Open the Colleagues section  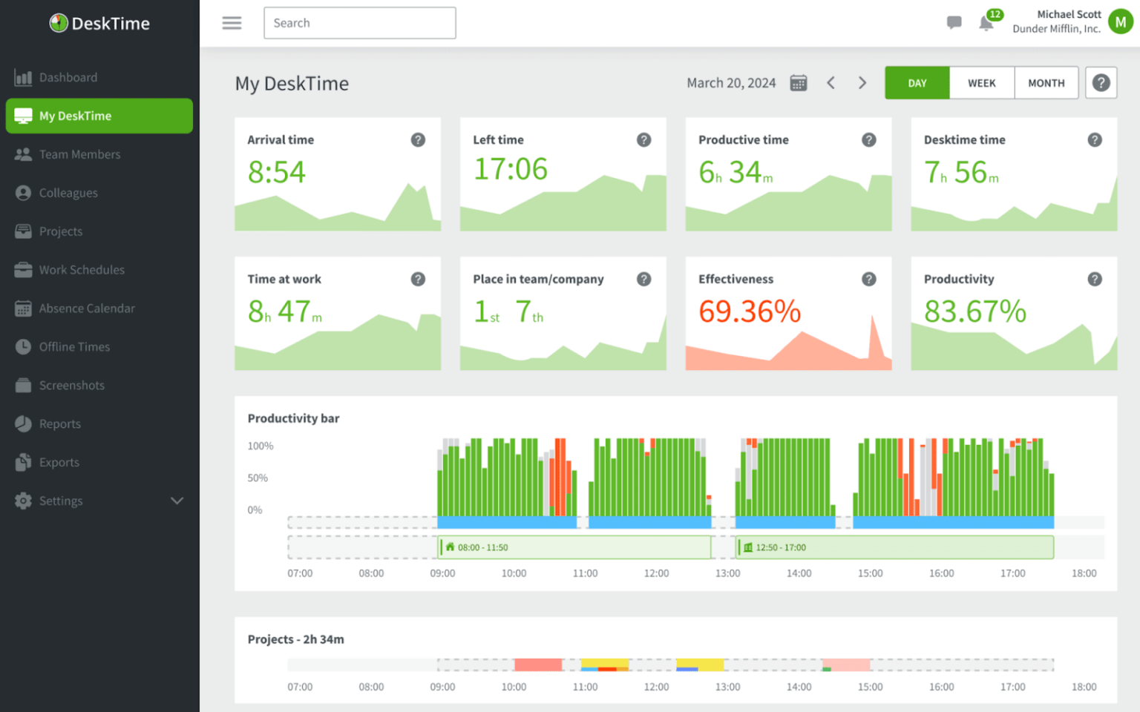(67, 193)
